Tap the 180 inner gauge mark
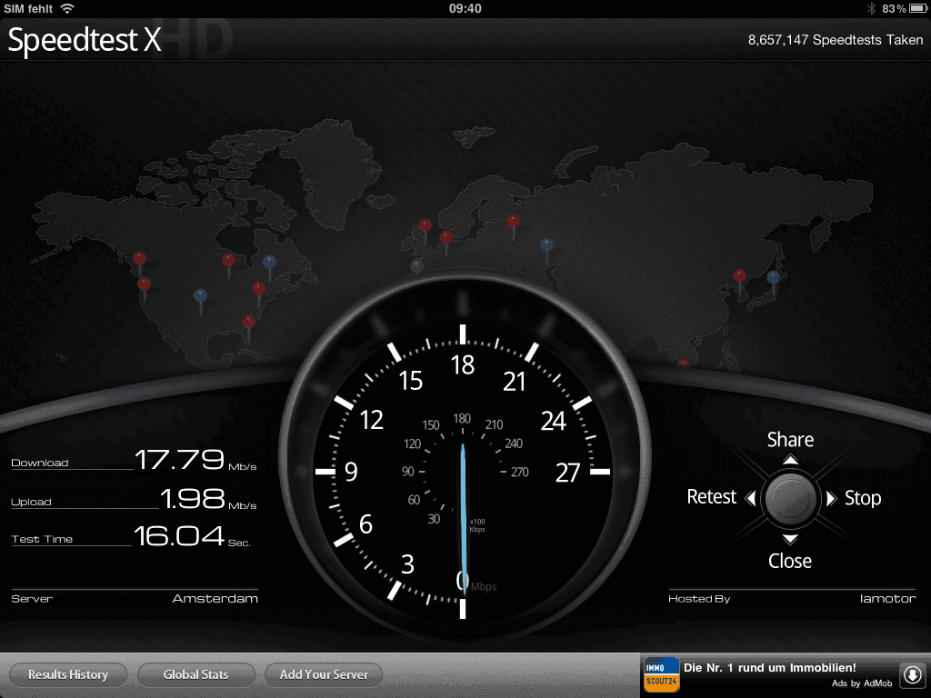Image resolution: width=931 pixels, height=698 pixels. [462, 418]
